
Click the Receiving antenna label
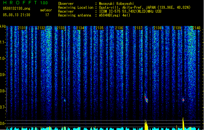(x=75, y=15)
